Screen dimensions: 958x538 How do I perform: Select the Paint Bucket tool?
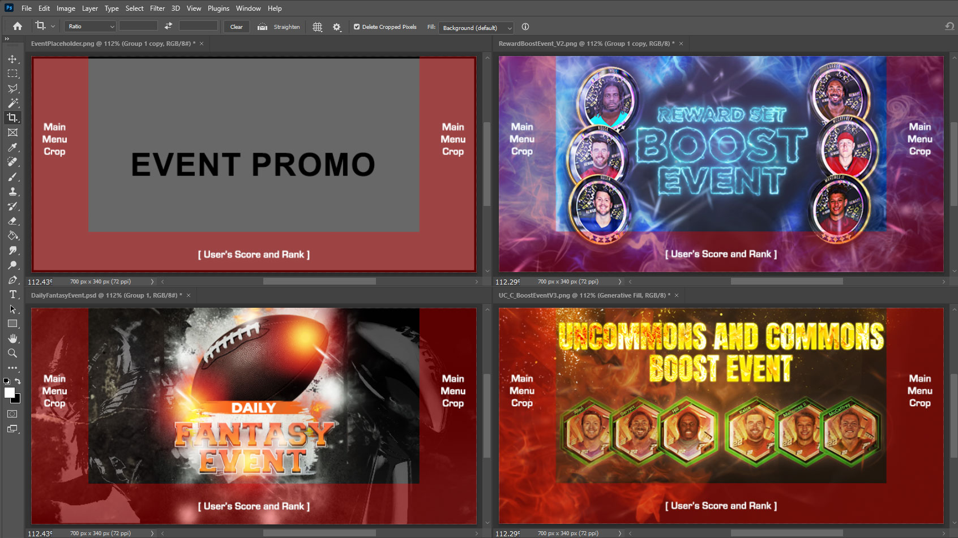click(x=12, y=235)
